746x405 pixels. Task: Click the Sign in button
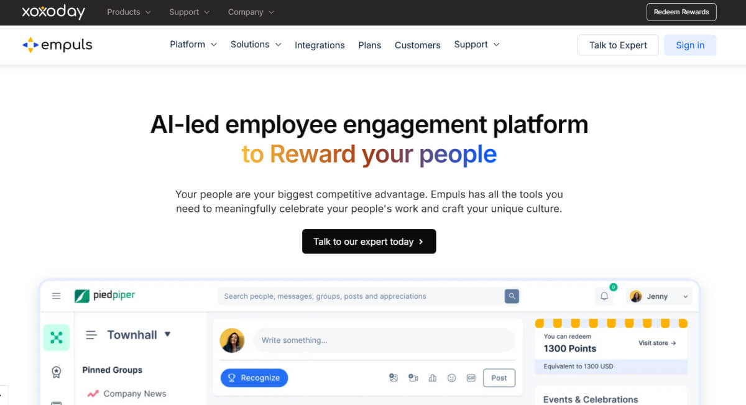[690, 45]
